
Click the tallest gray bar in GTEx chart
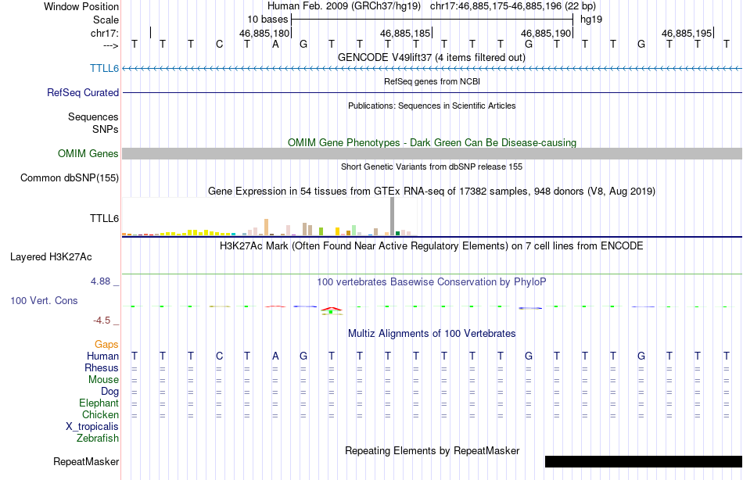click(x=393, y=216)
